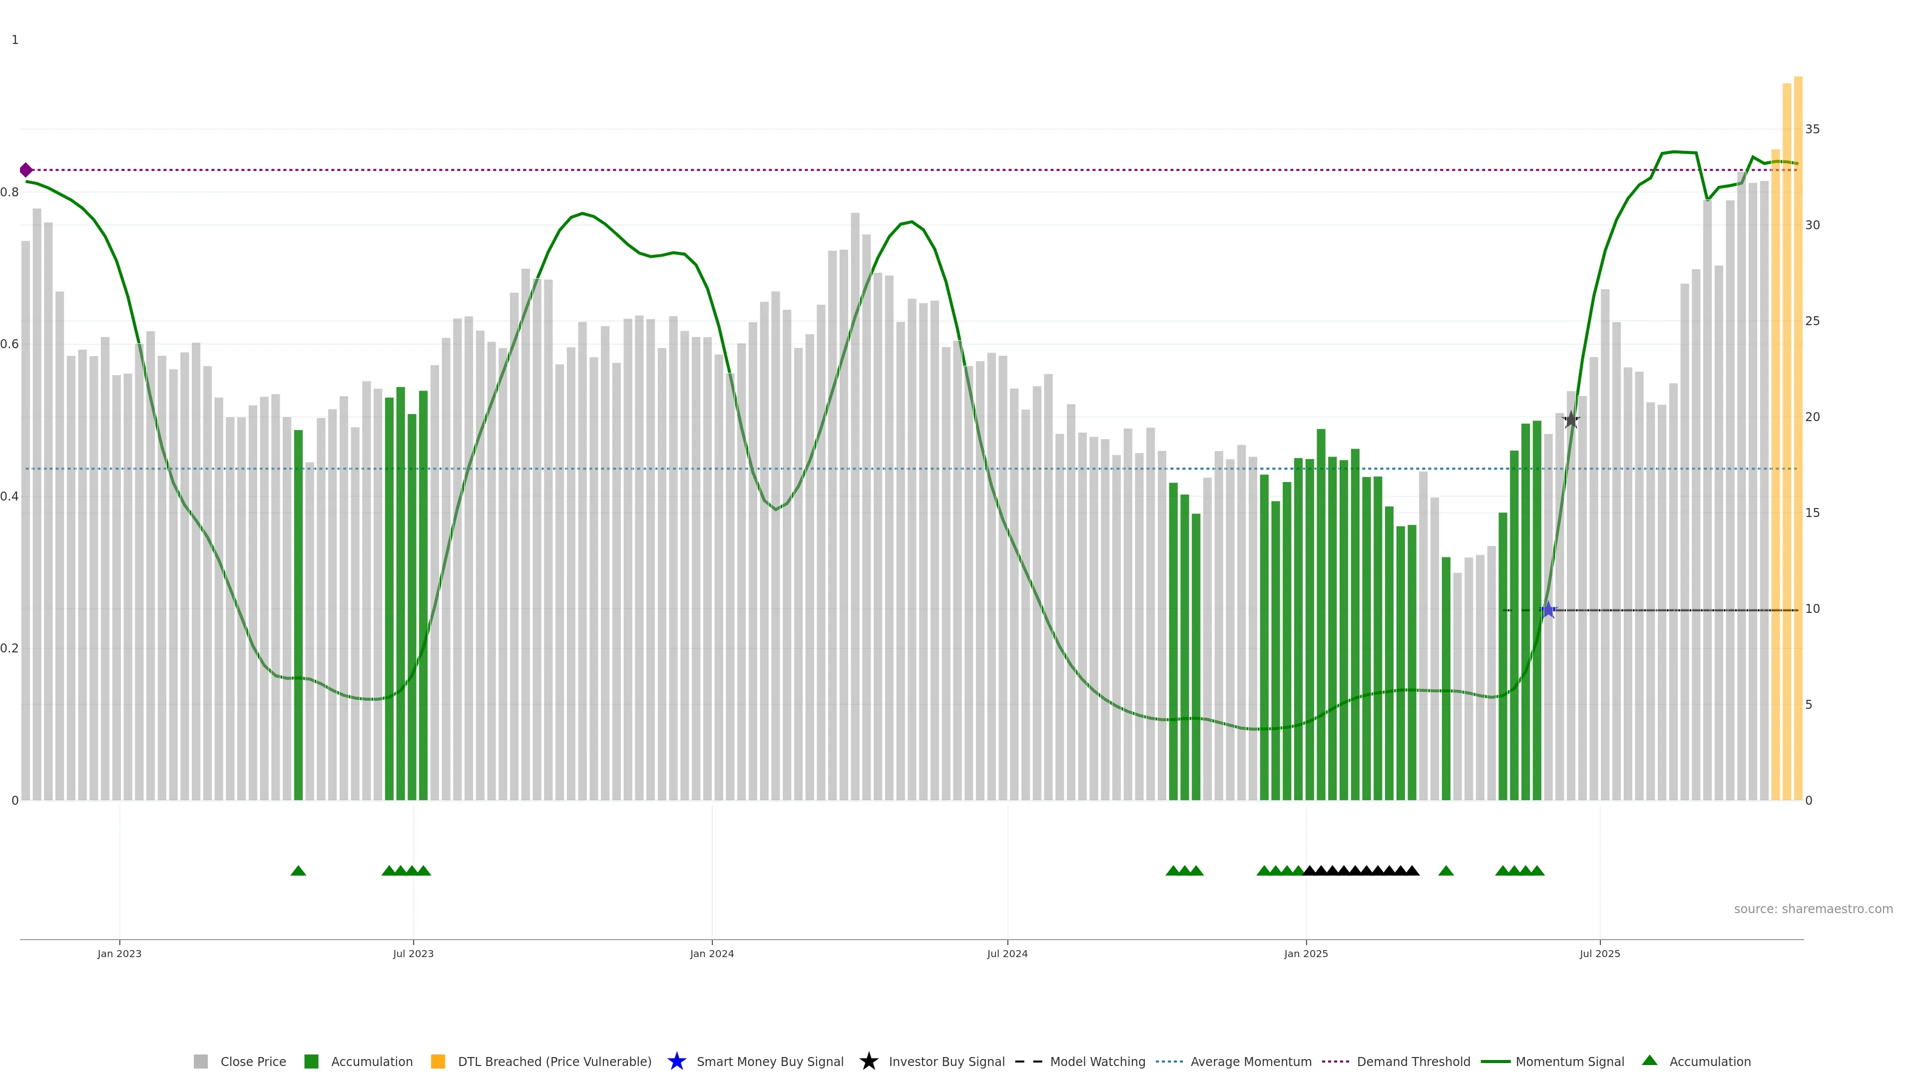The height and width of the screenshot is (1079, 1918).
Task: Click the DTL Breached legend label
Action: (x=554, y=1061)
